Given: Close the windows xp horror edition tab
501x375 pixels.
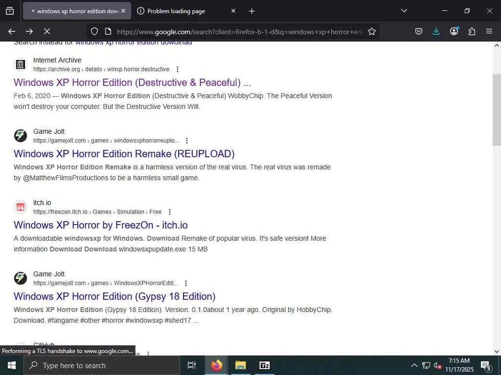Looking at the screenshot, I should click(123, 11).
